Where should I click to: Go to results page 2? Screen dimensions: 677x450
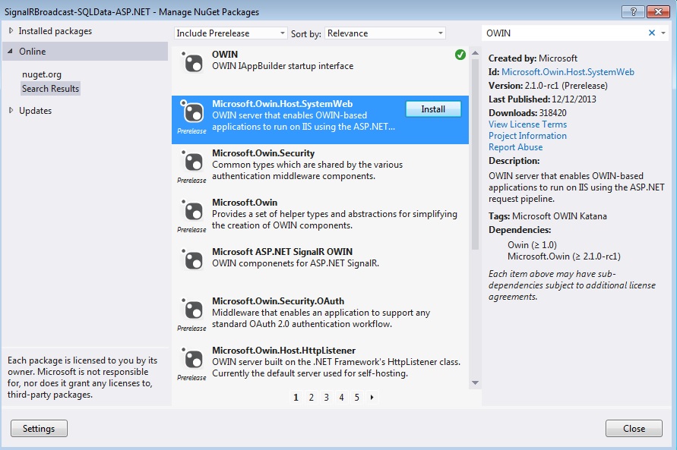(311, 397)
